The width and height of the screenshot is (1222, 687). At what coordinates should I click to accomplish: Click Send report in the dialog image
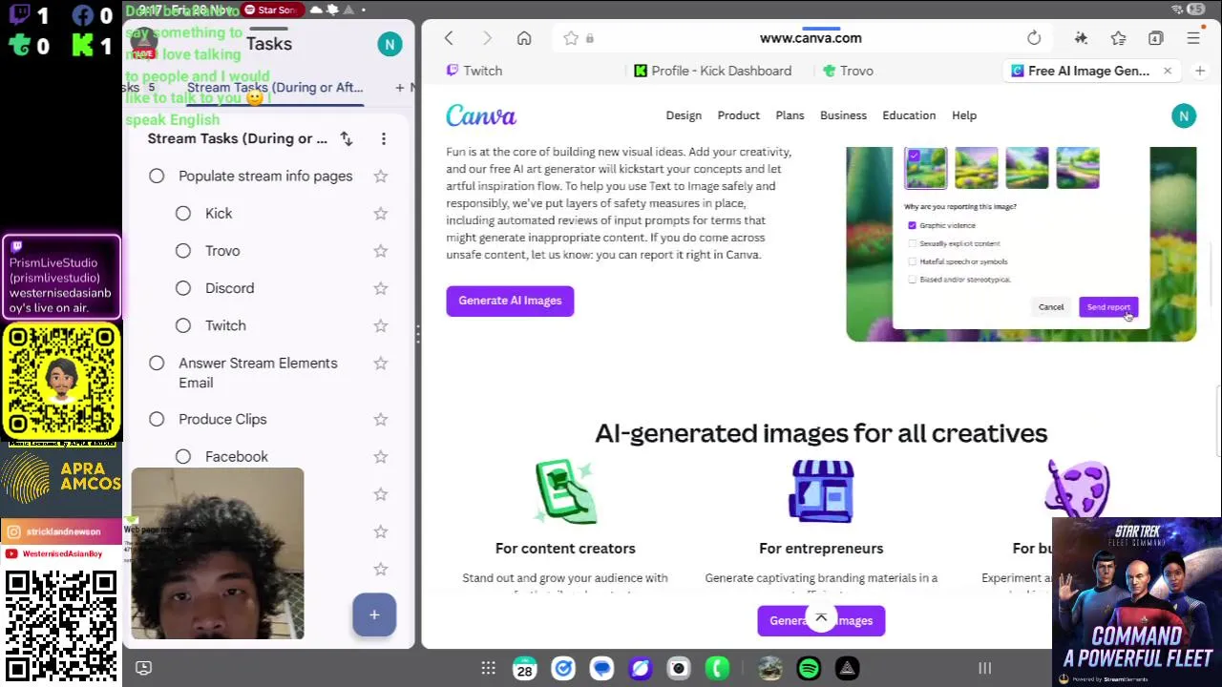1108,307
